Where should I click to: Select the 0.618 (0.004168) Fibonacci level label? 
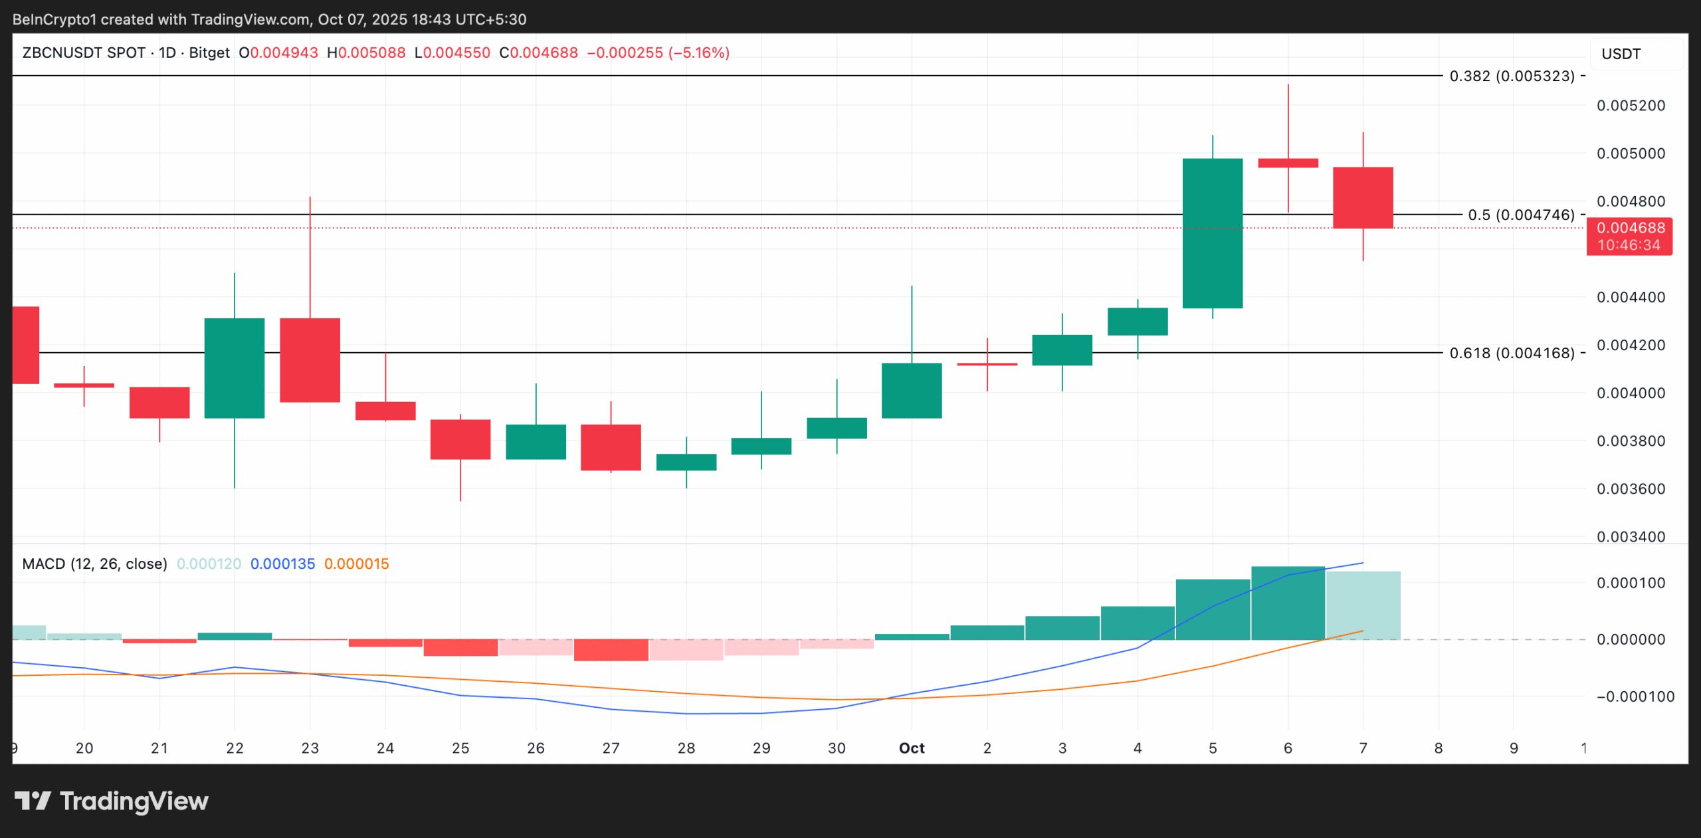pos(1512,353)
